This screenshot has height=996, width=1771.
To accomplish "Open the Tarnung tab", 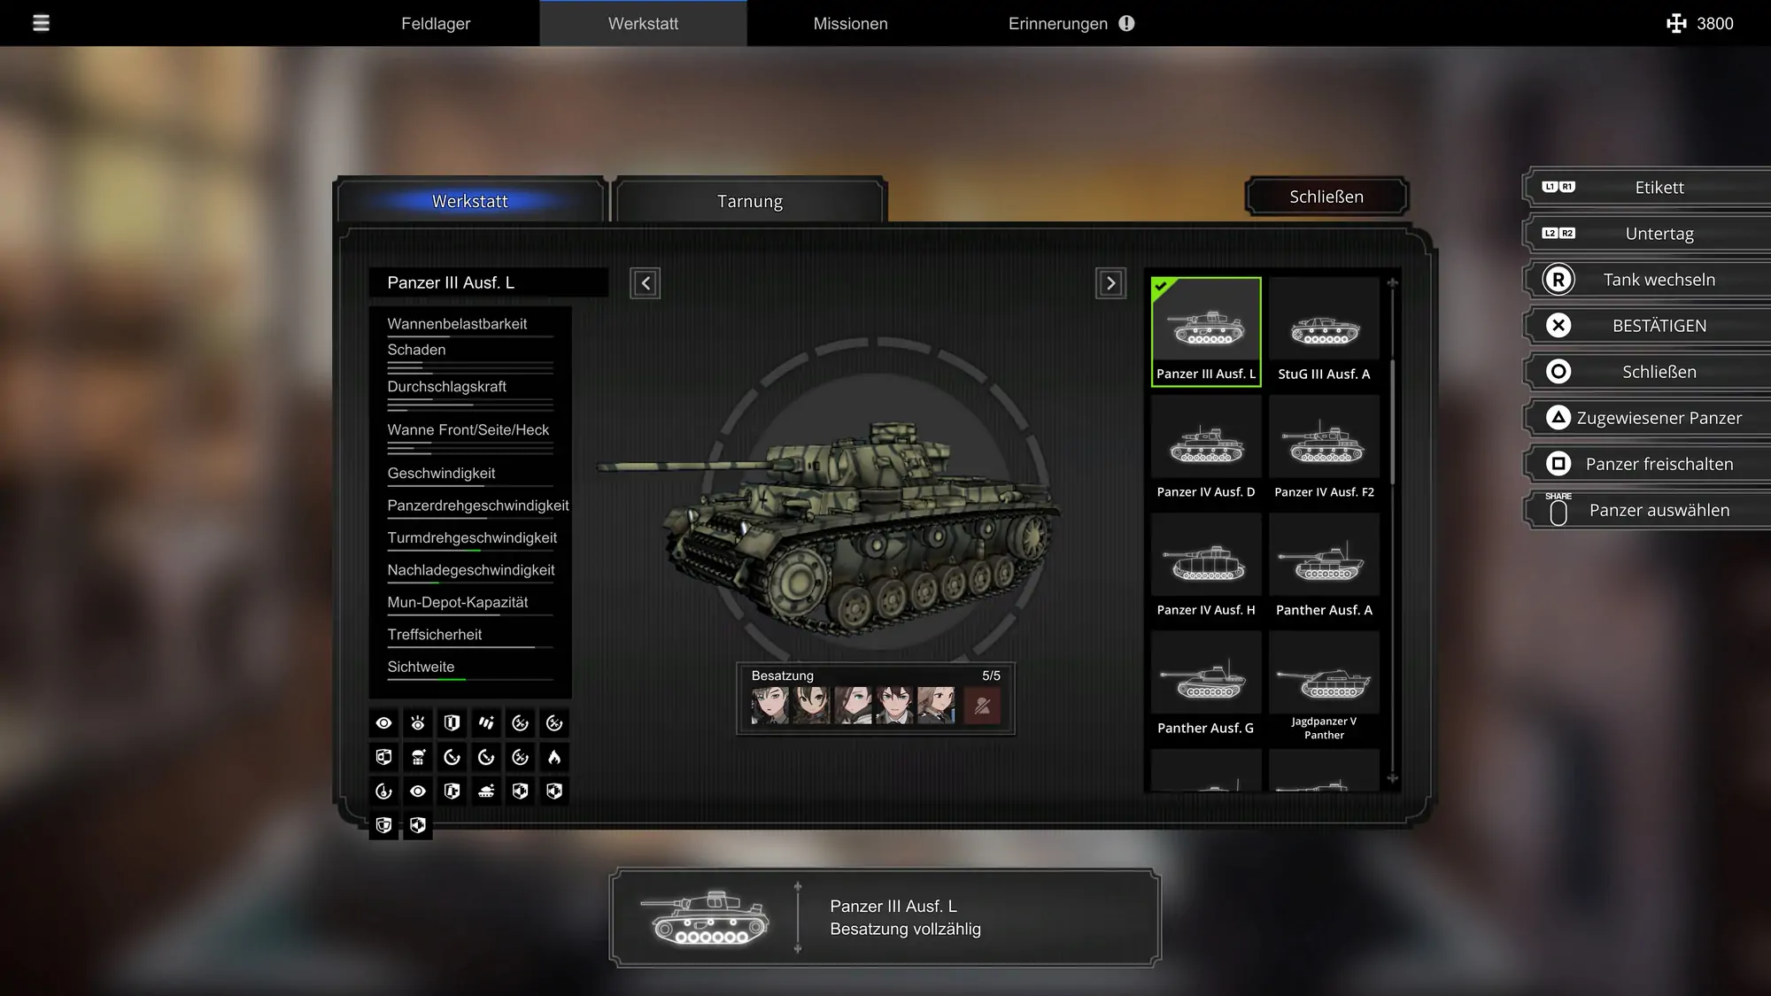I will pyautogui.click(x=749, y=201).
